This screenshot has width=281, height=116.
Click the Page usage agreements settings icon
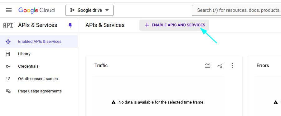(x=8, y=91)
